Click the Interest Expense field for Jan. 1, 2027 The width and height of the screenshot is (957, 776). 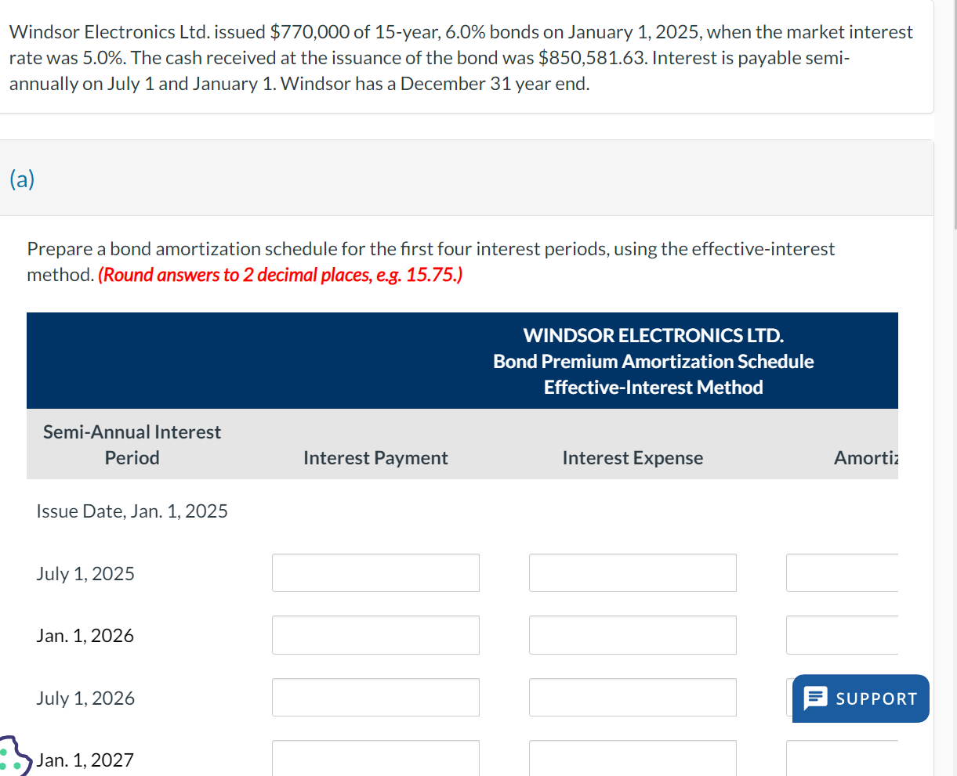pyautogui.click(x=633, y=758)
